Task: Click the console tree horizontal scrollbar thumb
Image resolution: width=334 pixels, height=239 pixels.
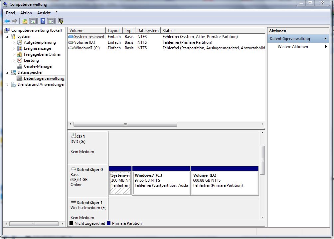Action: tap(34, 224)
